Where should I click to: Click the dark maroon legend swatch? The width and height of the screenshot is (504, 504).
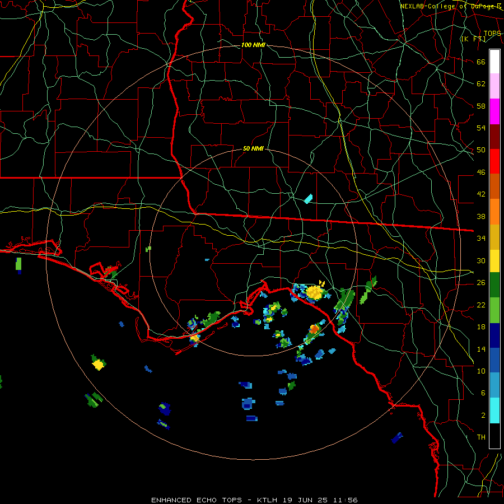pyautogui.click(x=494, y=137)
